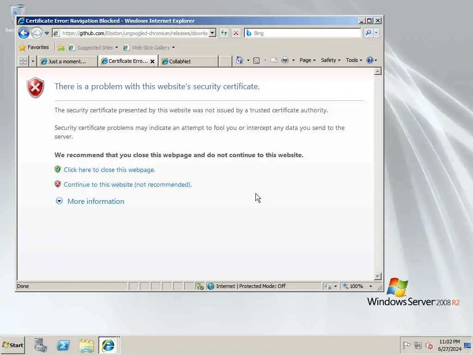This screenshot has height=355, width=473.
Task: Open the Favorites star button
Action: coord(34,48)
